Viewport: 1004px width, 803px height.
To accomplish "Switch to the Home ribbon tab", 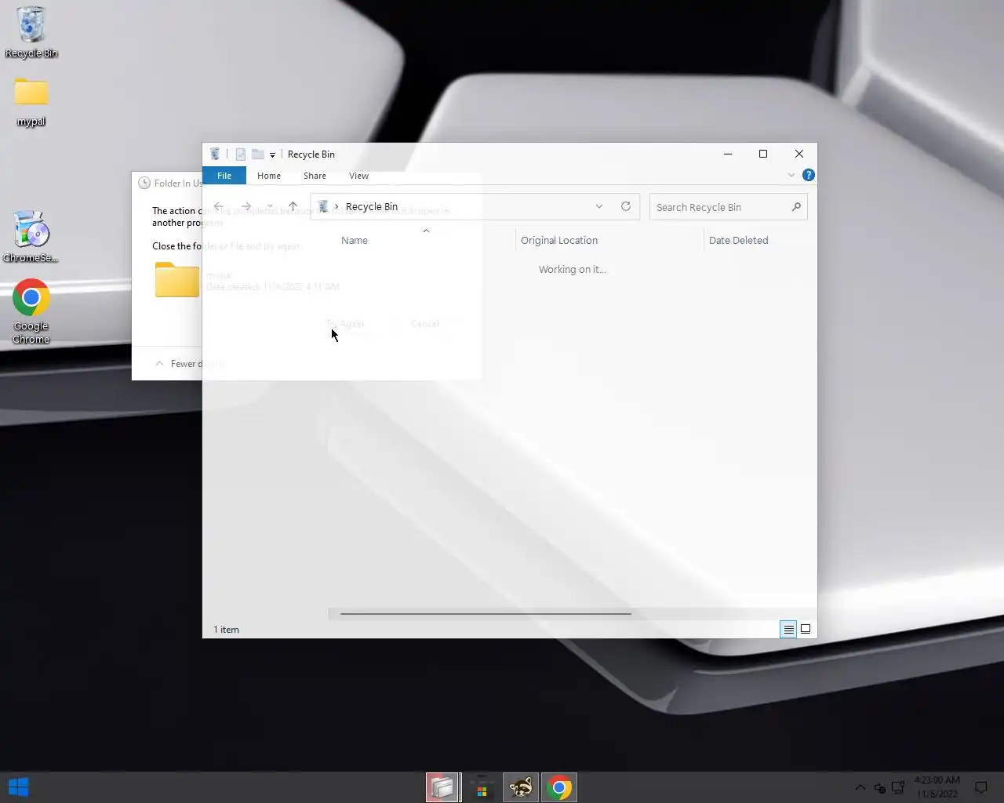I will click(269, 176).
